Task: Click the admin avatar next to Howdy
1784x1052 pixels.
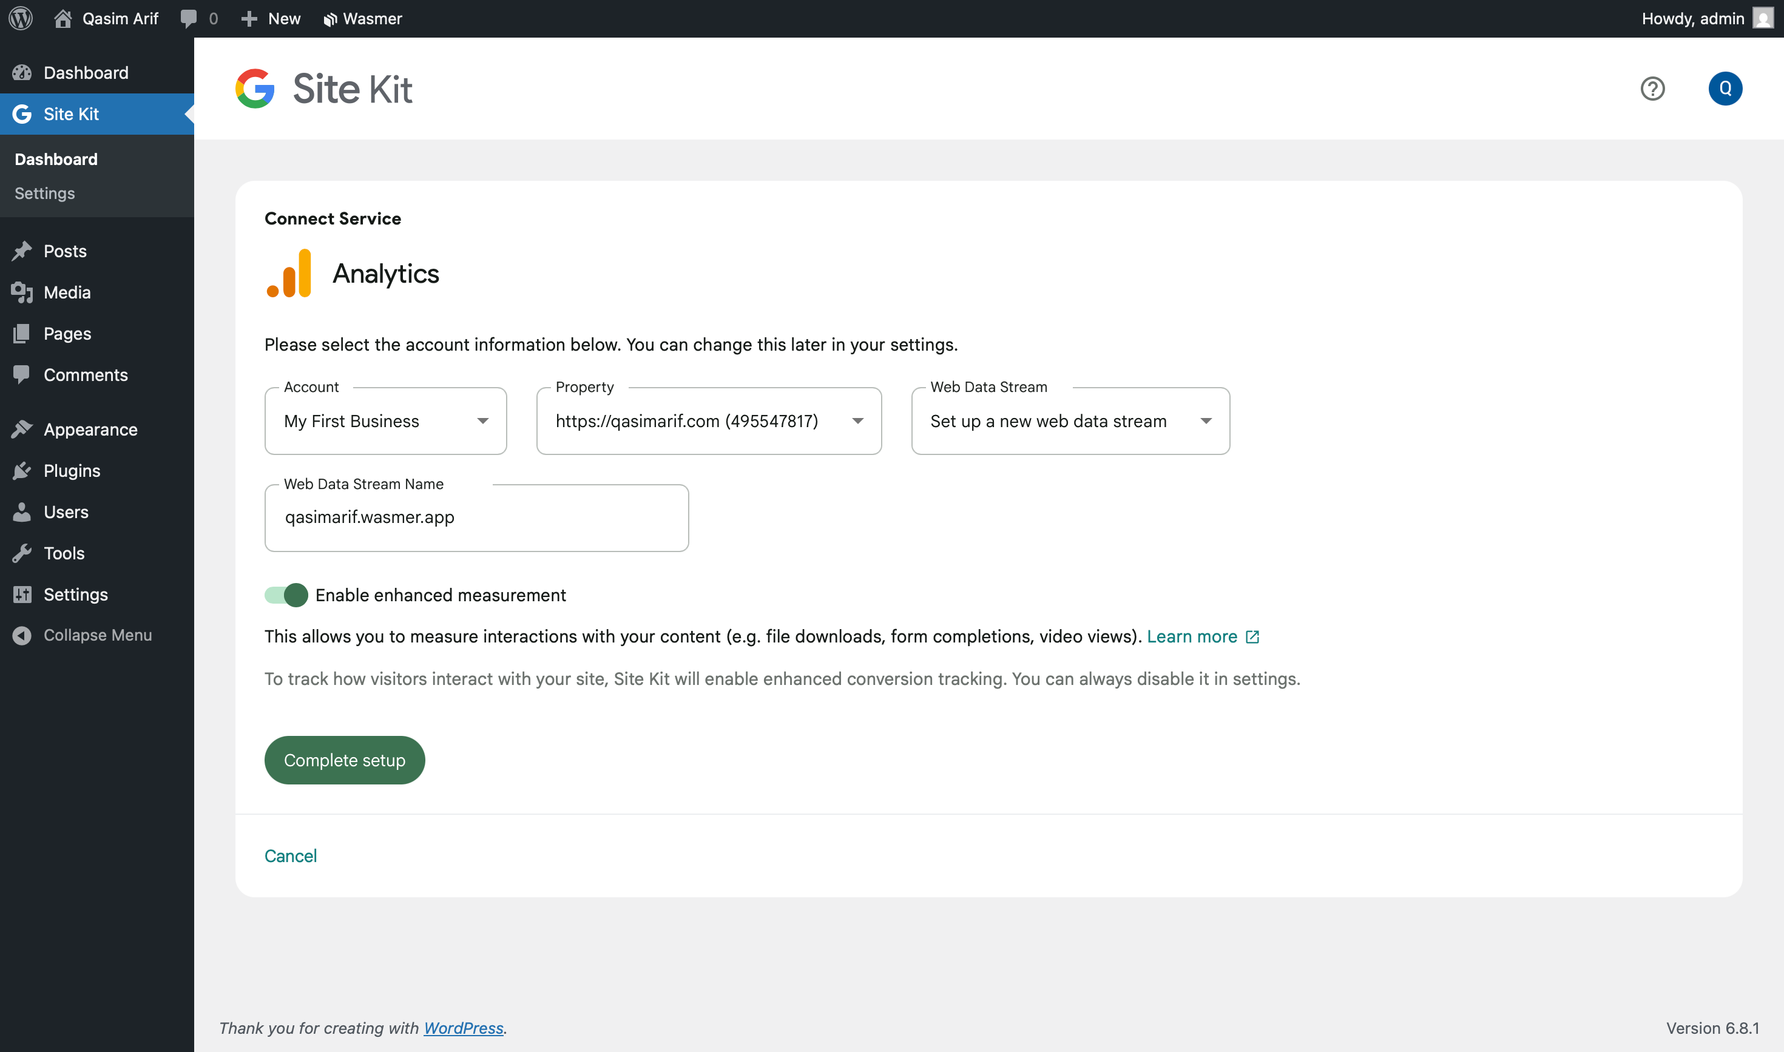Action: click(x=1763, y=18)
